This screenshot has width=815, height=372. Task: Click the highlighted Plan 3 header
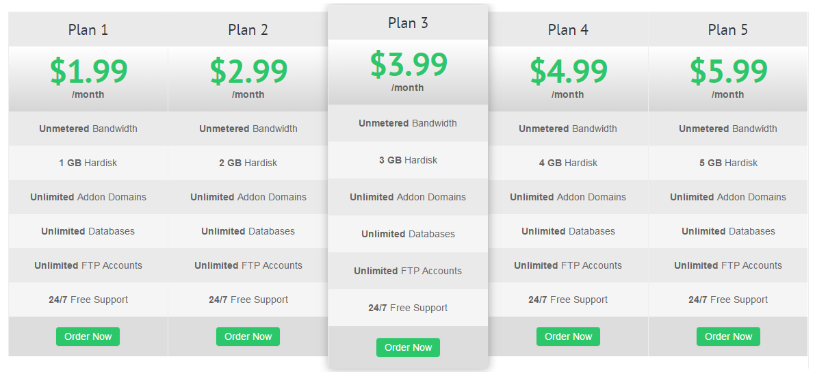pos(408,23)
